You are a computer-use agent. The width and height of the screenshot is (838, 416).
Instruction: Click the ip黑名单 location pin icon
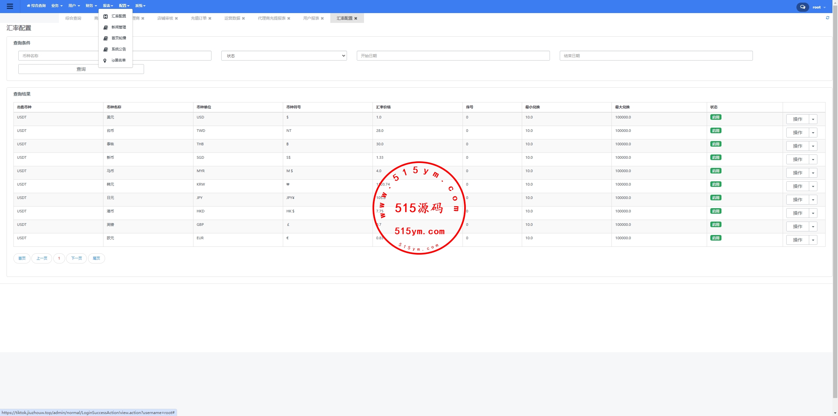(105, 61)
